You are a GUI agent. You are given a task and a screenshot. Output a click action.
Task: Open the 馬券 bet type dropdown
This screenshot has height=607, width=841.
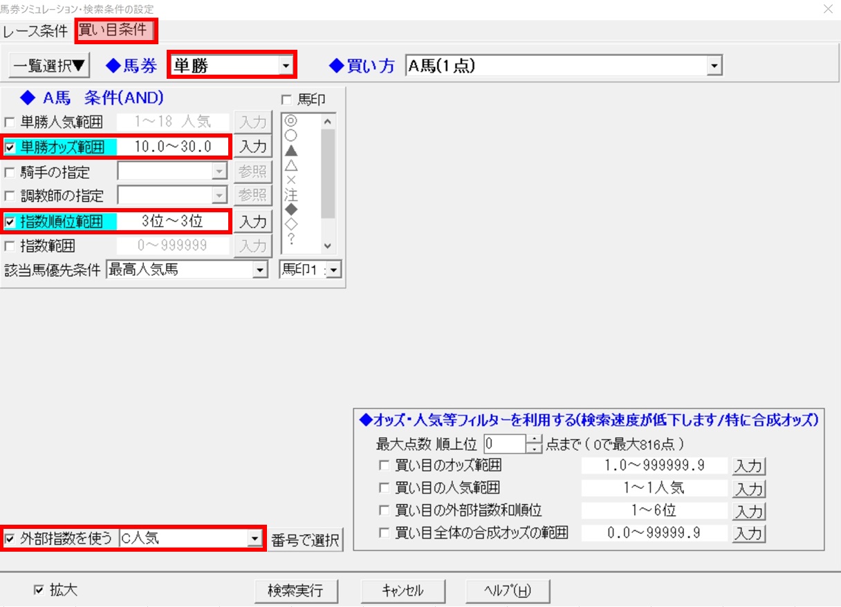coord(284,66)
